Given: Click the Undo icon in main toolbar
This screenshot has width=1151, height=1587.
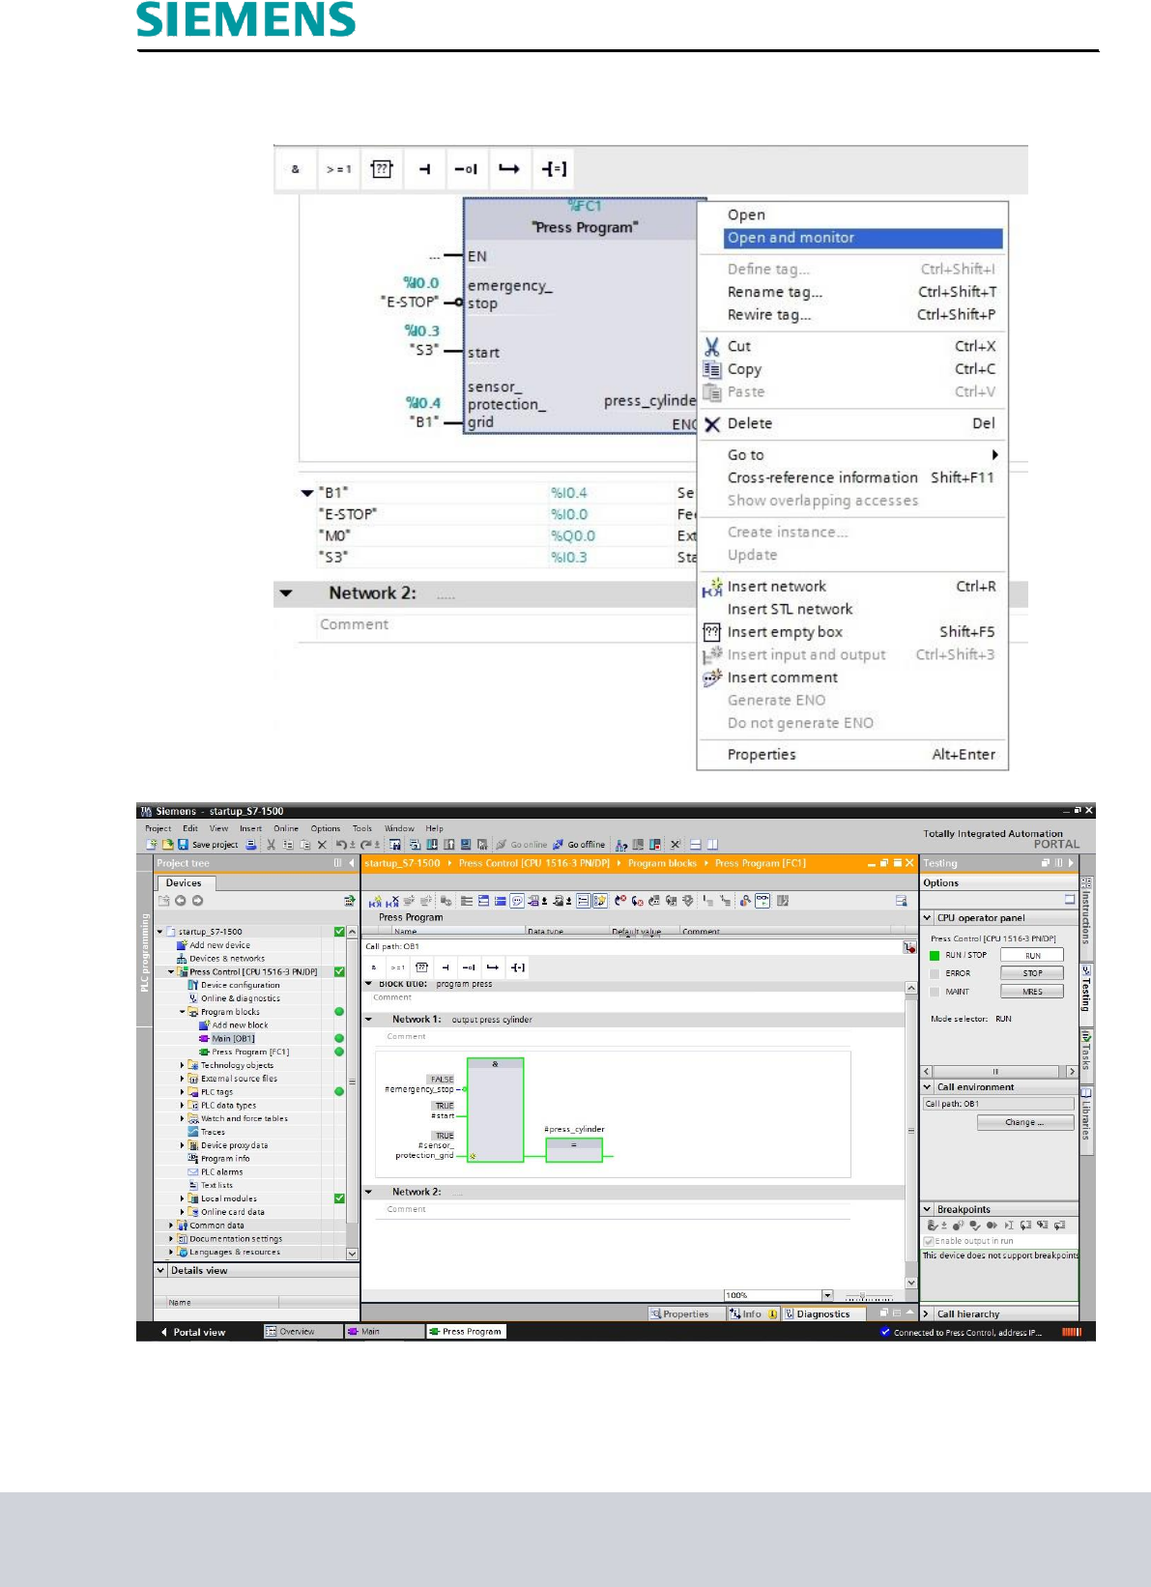Looking at the screenshot, I should coord(341,845).
